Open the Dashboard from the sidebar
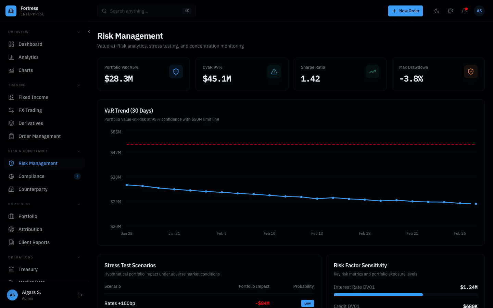 (30, 44)
